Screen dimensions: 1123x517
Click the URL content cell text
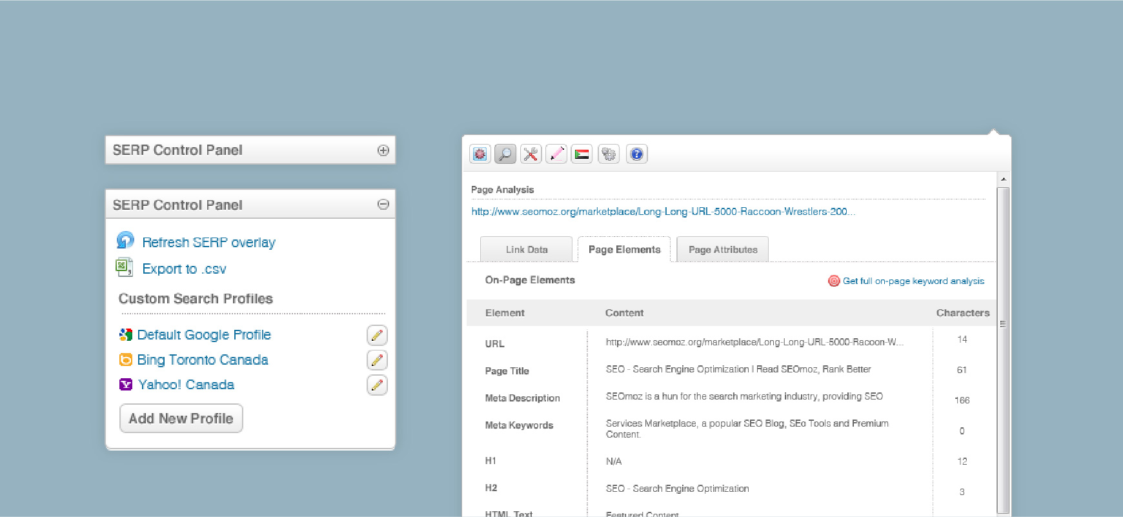(754, 342)
